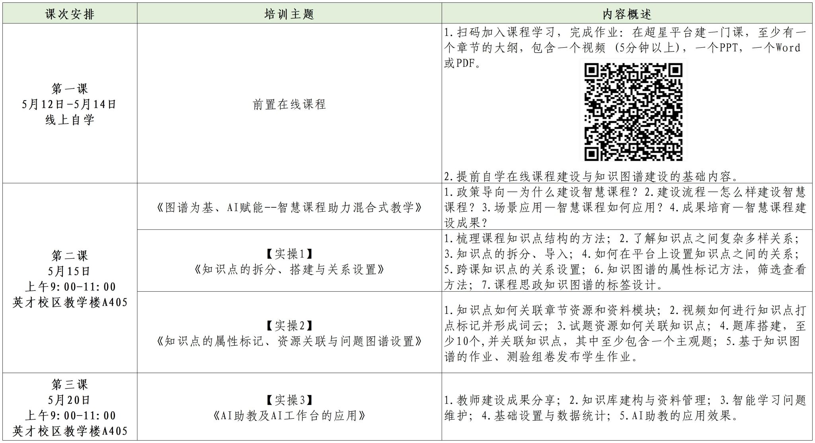Click the line 方法; 7.课程思政知识图谱的标签设计

[554, 285]
